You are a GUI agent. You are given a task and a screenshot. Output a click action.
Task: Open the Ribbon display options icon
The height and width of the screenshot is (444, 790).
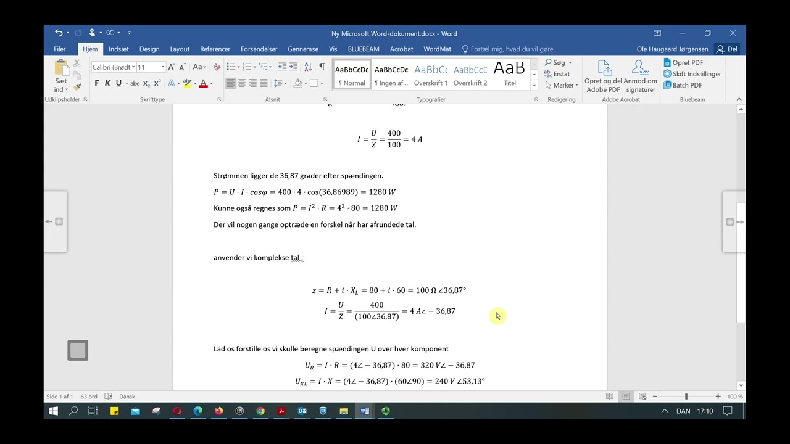pyautogui.click(x=657, y=33)
